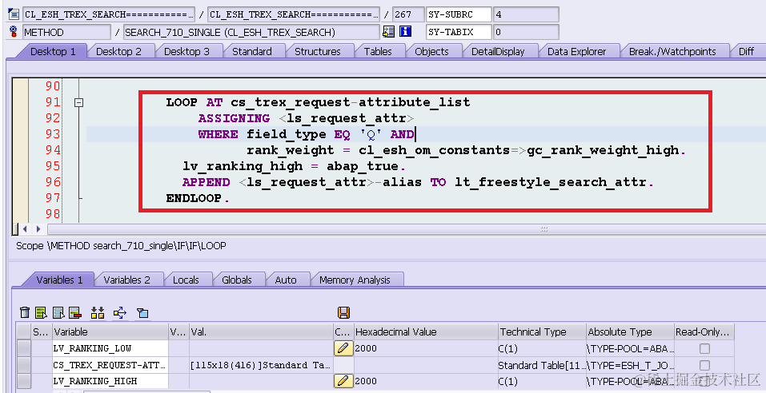Click value cell '[115x18(416)]Standard Ta...'
Viewport: 766px width, 393px height.
click(261, 365)
